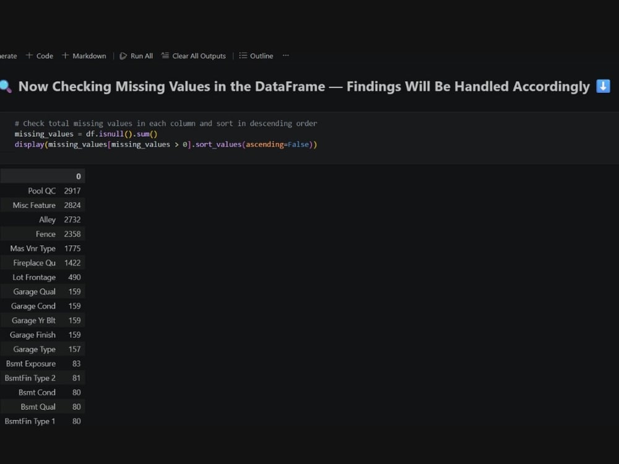Viewport: 619px width, 464px height.
Task: Select the BsmtFin Type 1 row label
Action: [30, 421]
